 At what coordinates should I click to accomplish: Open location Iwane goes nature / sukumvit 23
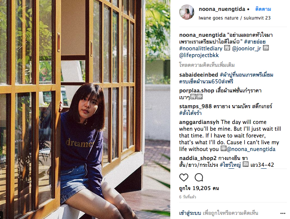[x=234, y=18]
